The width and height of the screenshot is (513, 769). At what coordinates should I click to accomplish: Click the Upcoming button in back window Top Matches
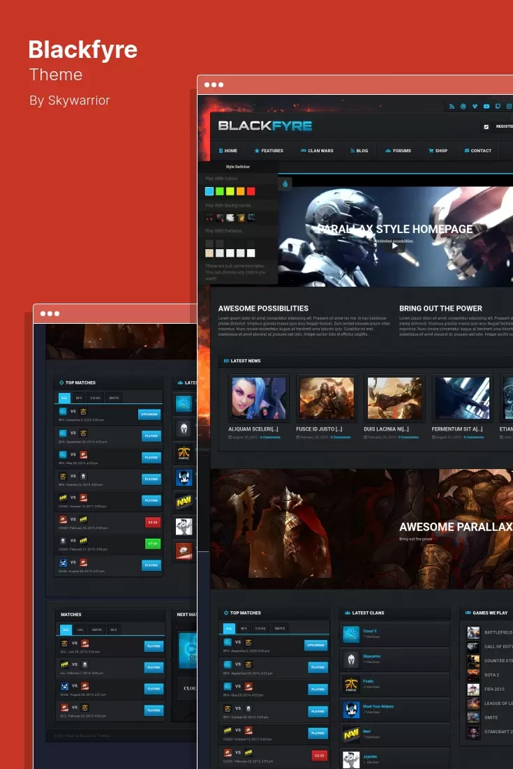tap(149, 415)
